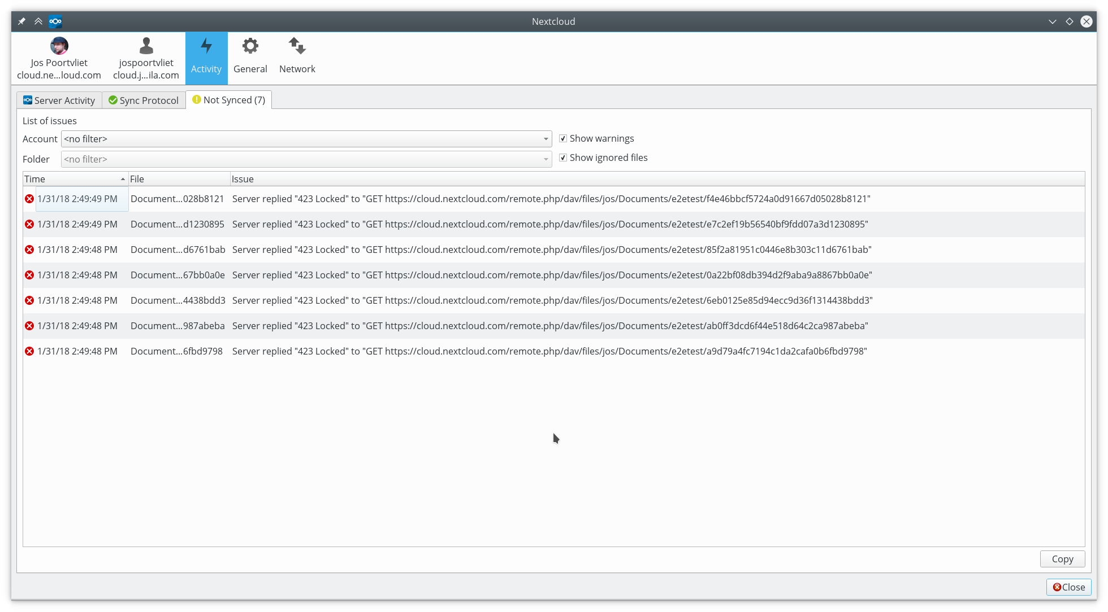Sort by the Issue column header
This screenshot has width=1108, height=612.
coord(657,179)
